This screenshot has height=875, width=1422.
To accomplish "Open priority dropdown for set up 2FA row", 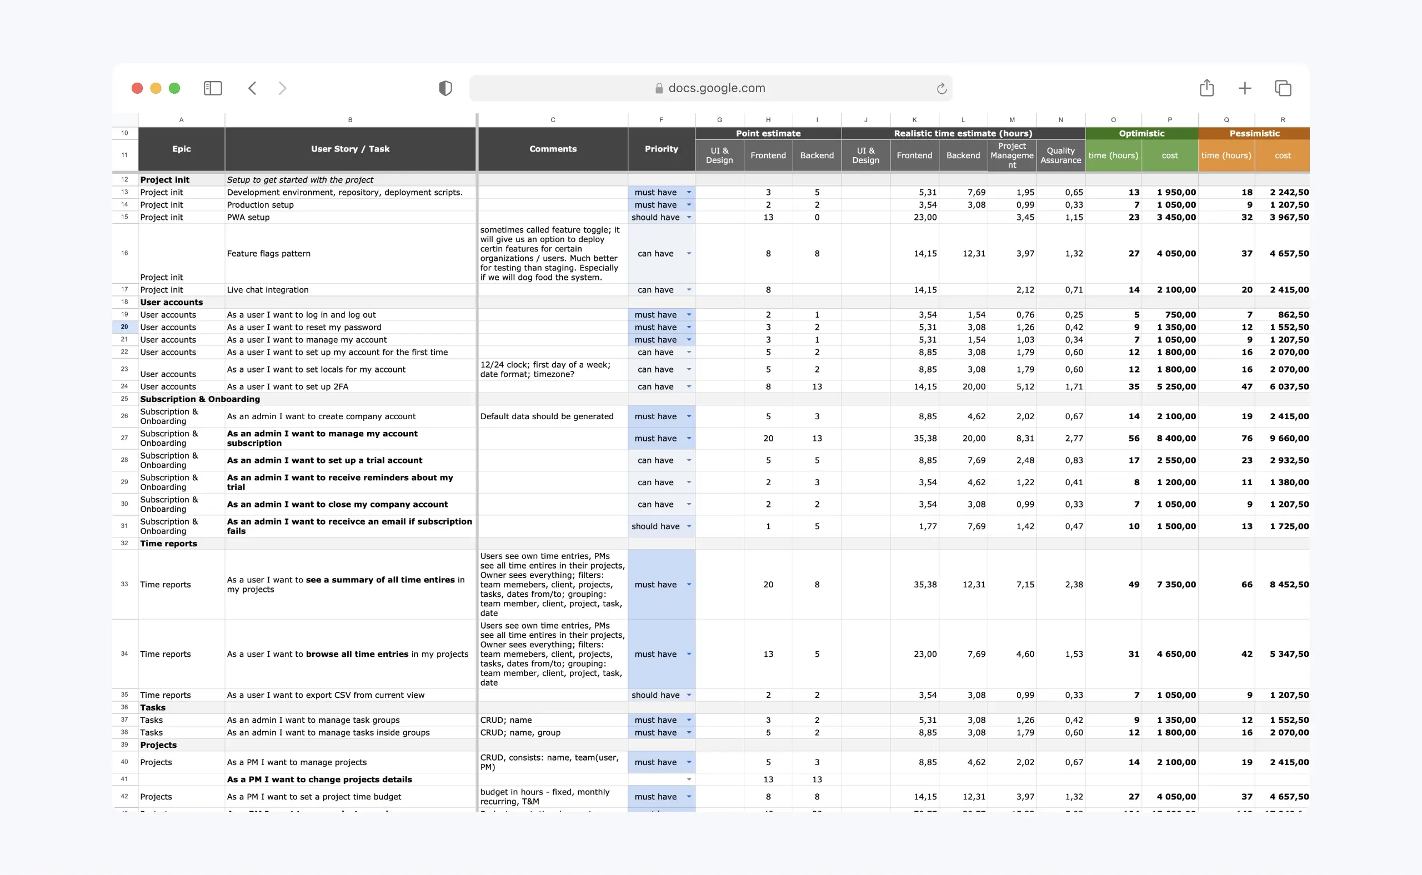I will (x=689, y=386).
